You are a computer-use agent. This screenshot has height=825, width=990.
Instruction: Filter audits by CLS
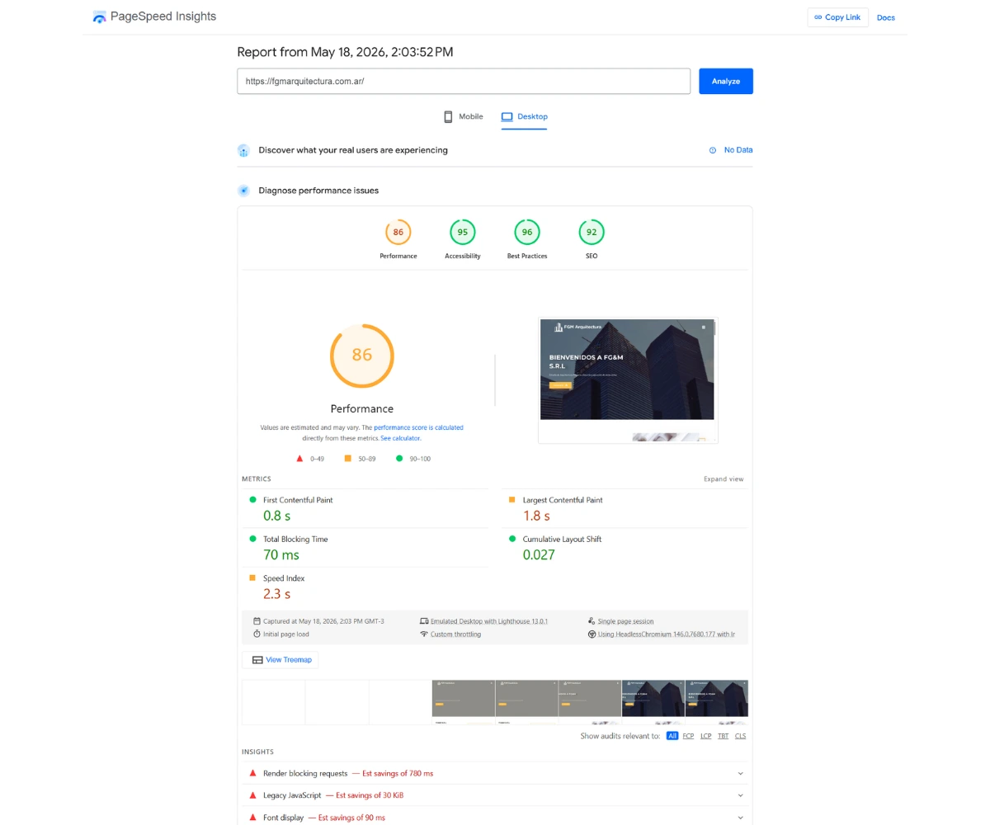(741, 736)
